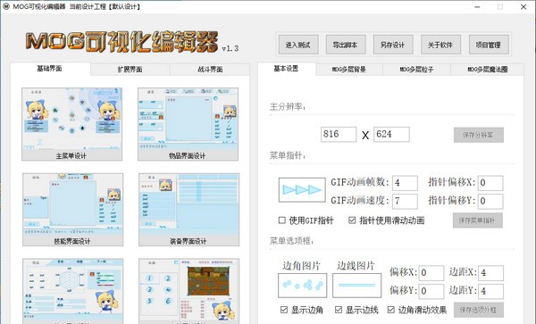Click the 偏移Y field in 菜单选项框
Screen dimensions: 536x324
click(431, 291)
